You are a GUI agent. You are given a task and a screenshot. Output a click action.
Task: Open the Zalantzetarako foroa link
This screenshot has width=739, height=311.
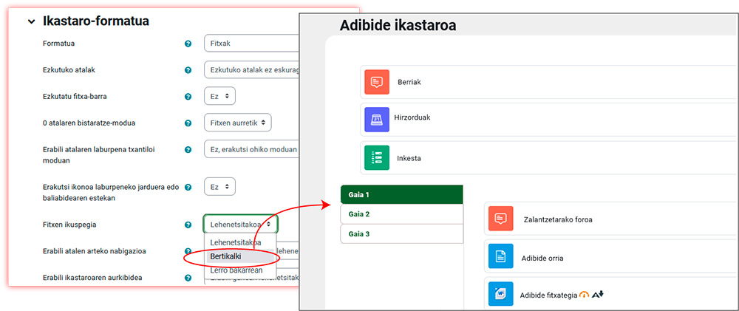(558, 219)
